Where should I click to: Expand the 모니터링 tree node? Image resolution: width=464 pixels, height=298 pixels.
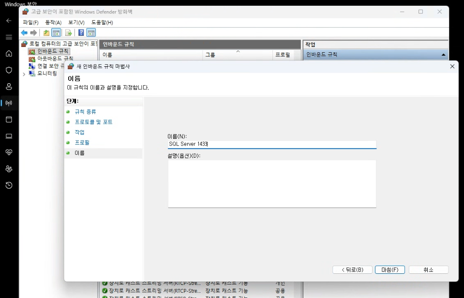[24, 74]
